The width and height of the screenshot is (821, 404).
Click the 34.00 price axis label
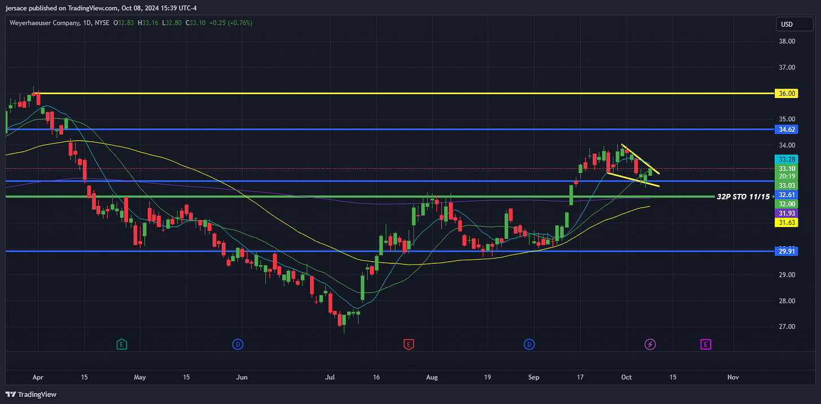(787, 145)
